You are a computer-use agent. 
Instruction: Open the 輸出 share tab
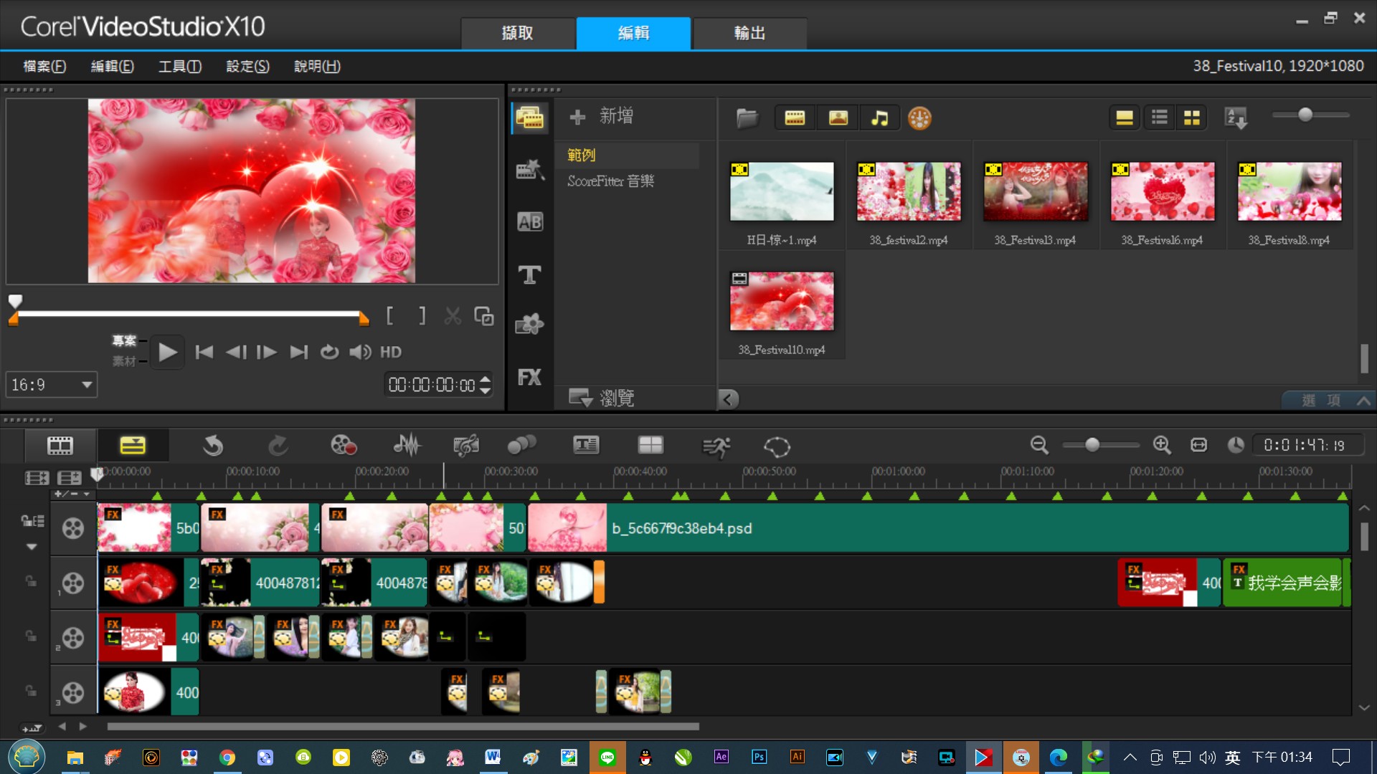click(x=749, y=33)
